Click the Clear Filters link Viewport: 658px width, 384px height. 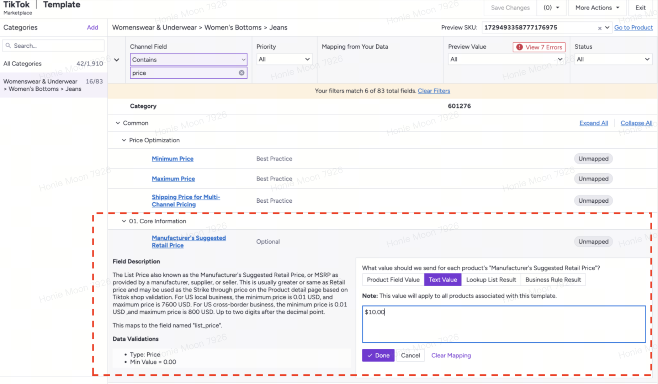434,91
